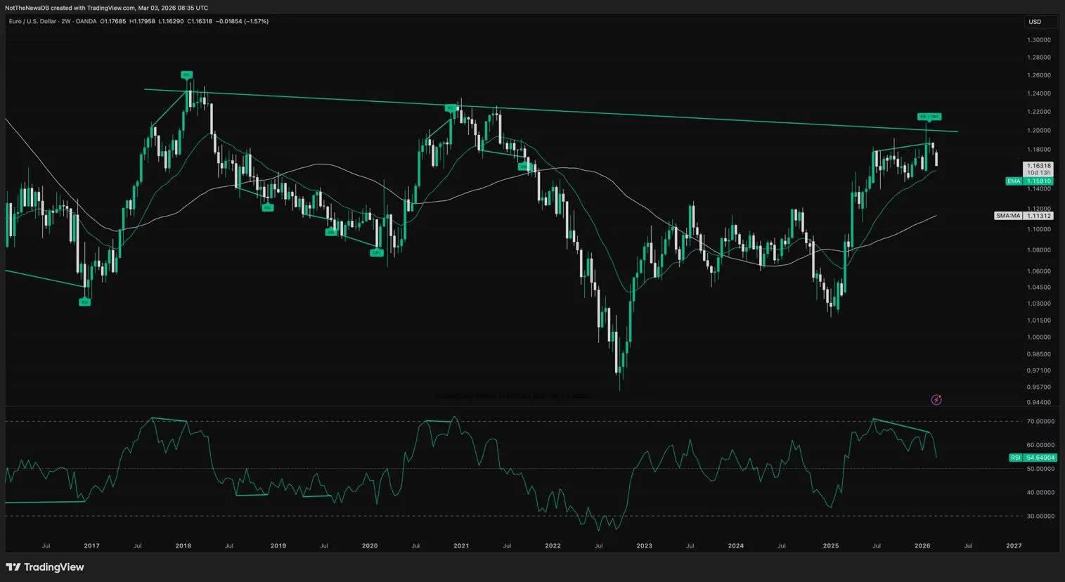This screenshot has width=1065, height=582.
Task: Click the TradingView logo at bottom left
Action: tap(45, 567)
